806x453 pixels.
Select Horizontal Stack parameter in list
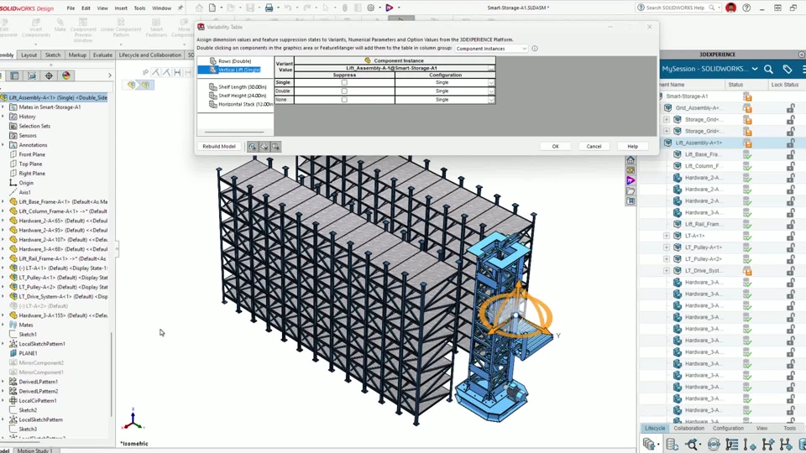coord(241,104)
